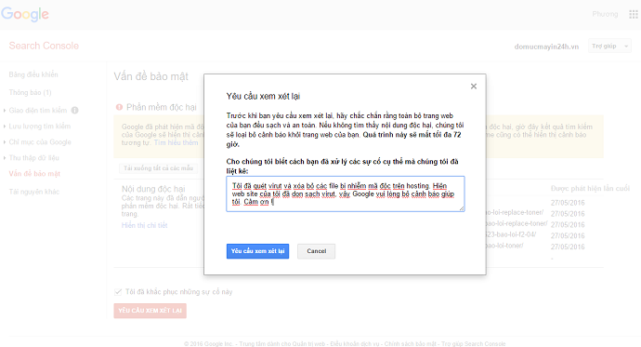Open Thông báo (1) in the sidebar

31,92
